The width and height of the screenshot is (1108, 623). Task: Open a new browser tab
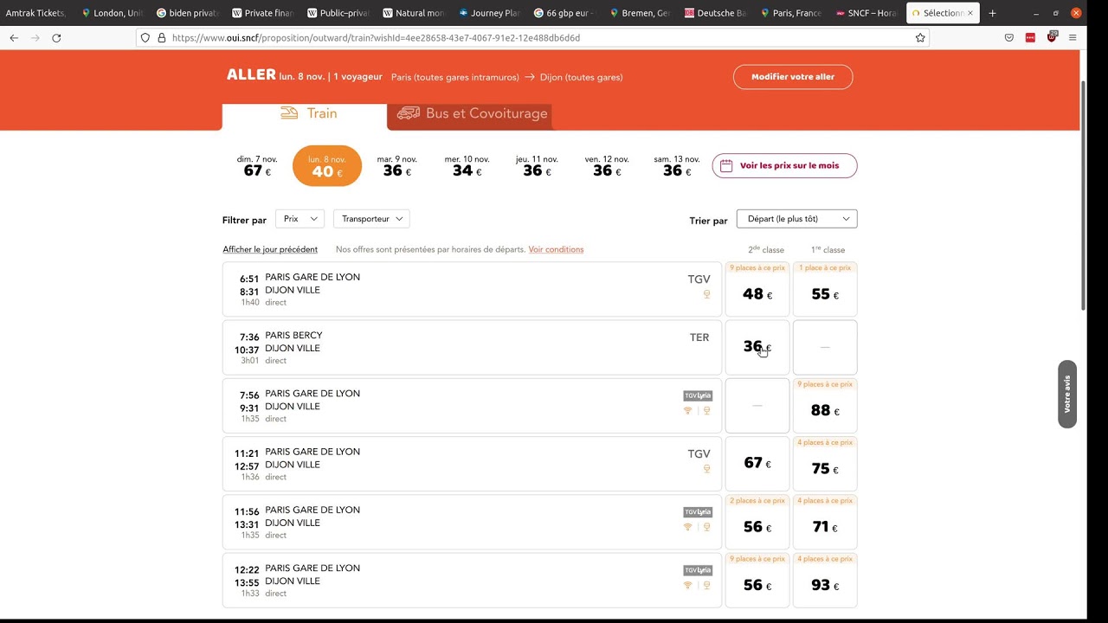[992, 13]
